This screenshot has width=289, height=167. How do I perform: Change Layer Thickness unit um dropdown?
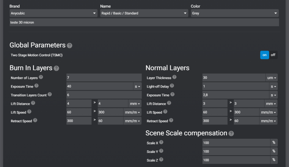pos(272,78)
